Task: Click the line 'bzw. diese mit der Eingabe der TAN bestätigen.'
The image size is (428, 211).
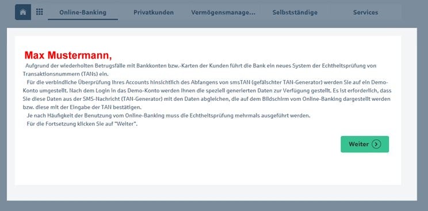Action: pyautogui.click(x=82, y=107)
